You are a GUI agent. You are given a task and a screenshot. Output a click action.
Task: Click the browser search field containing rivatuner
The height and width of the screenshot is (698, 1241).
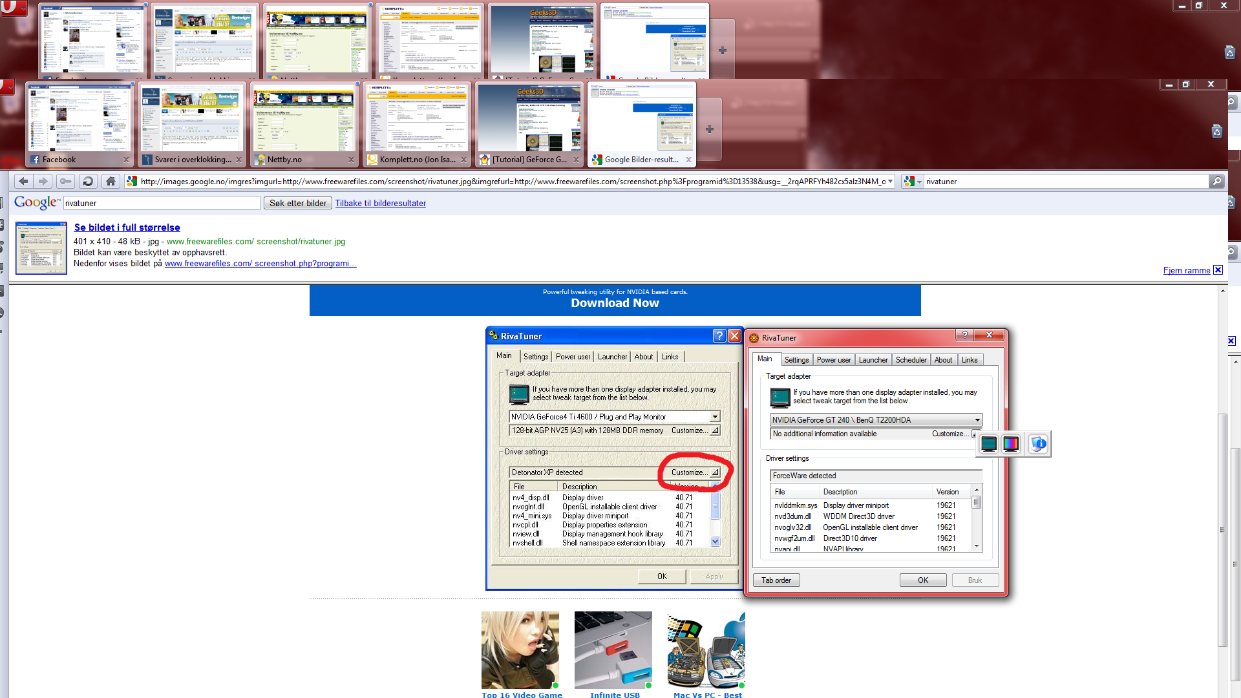coord(1066,182)
